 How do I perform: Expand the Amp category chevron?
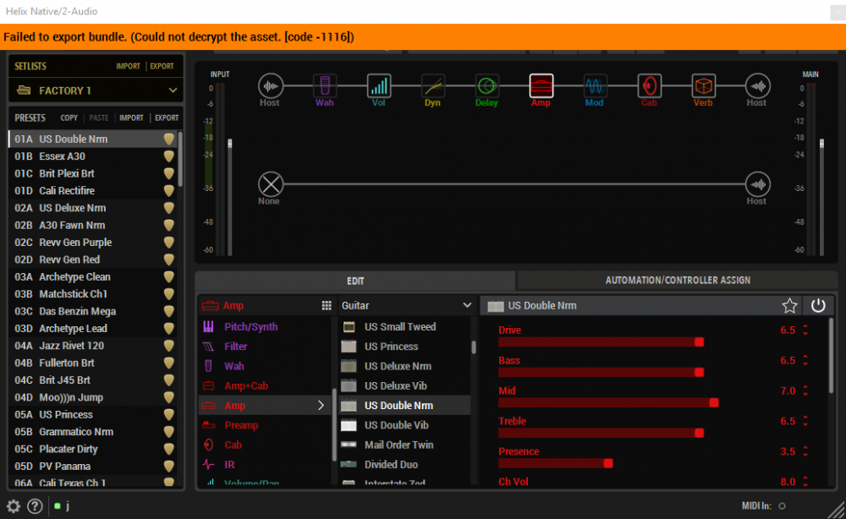(x=321, y=405)
